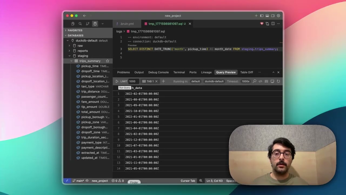Collapse the staging schema
The width and height of the screenshot is (346, 195).
click(69, 56)
